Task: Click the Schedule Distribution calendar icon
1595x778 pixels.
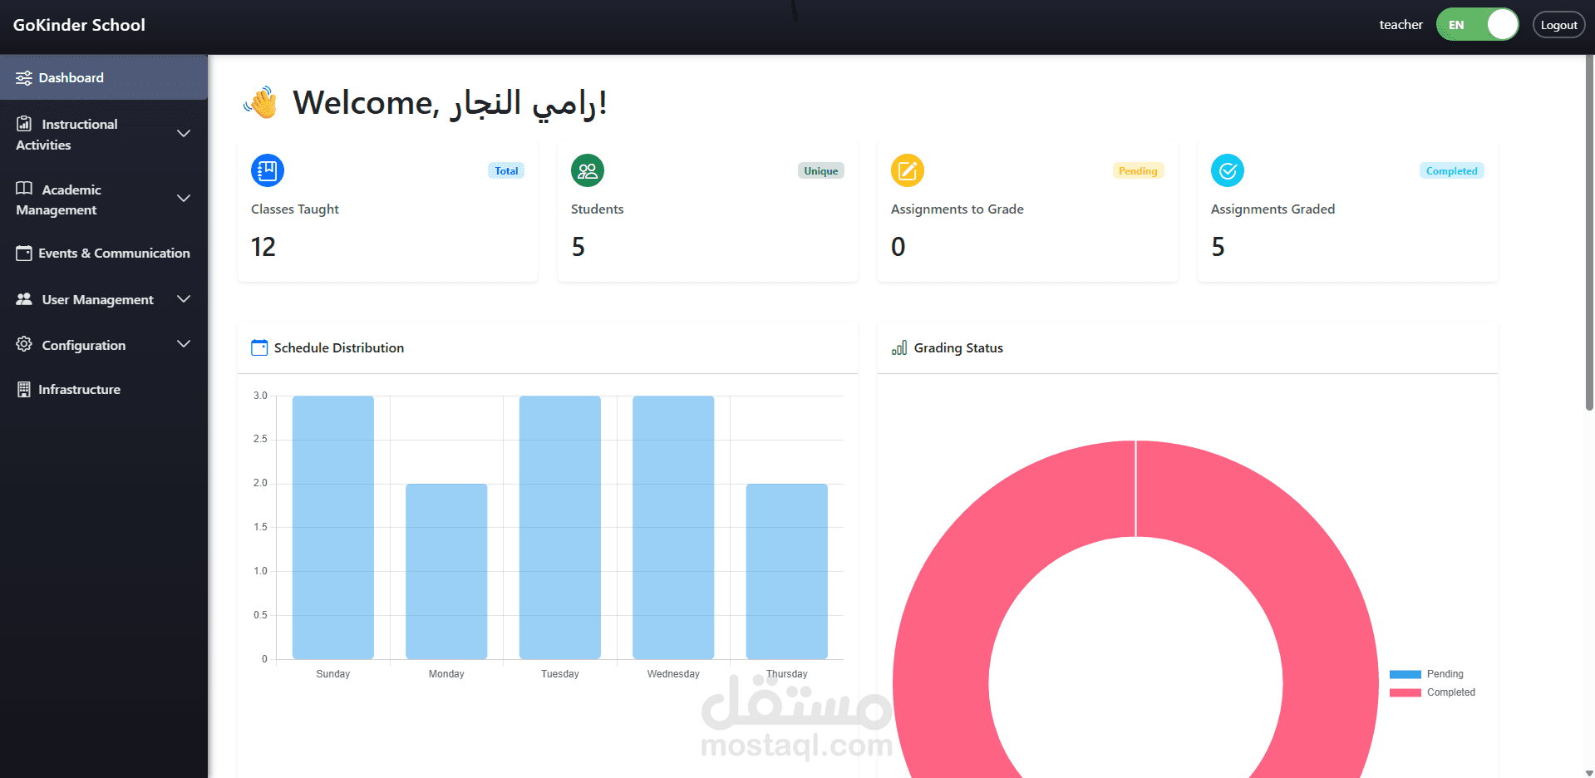Action: pyautogui.click(x=259, y=347)
